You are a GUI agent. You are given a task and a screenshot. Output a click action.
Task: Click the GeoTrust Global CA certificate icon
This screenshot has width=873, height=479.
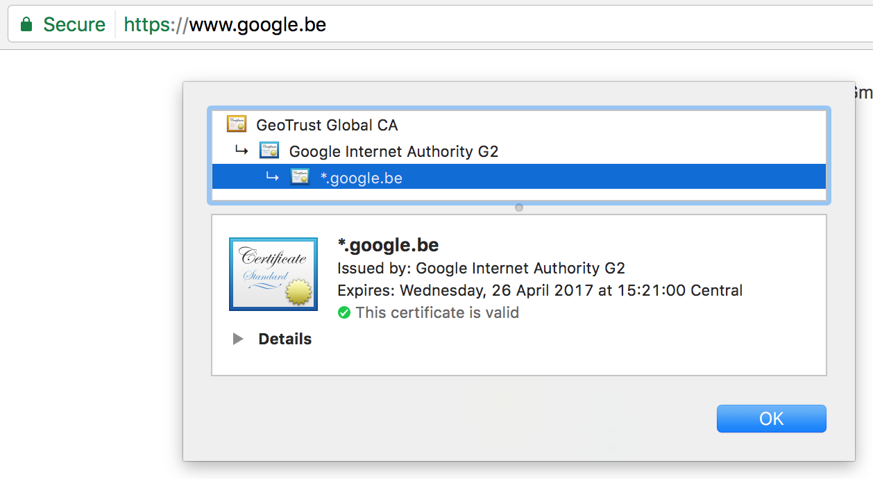click(x=237, y=125)
